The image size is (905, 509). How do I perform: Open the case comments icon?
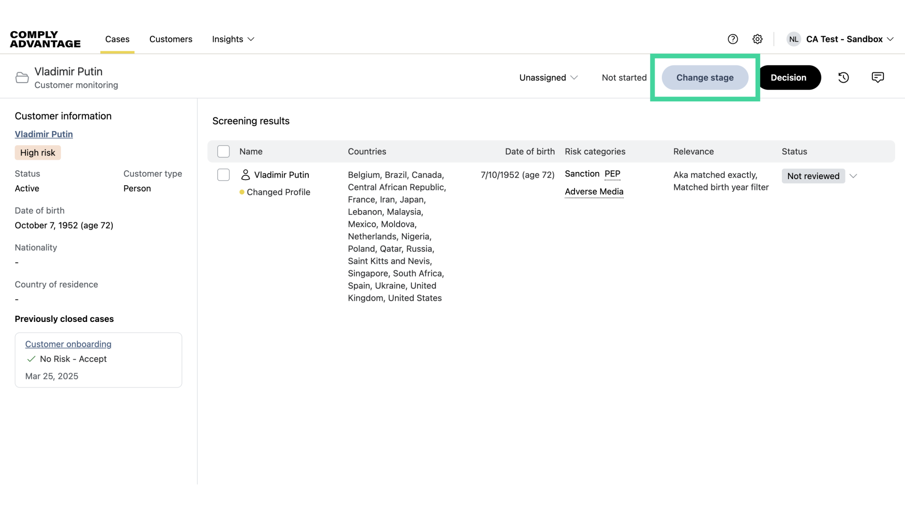tap(878, 77)
